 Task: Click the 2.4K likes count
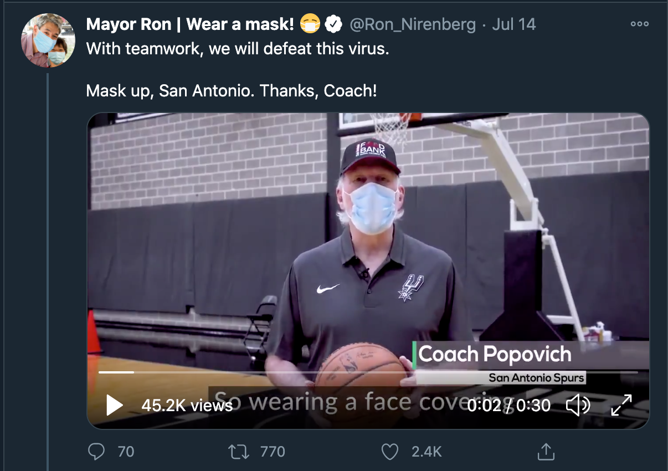pyautogui.click(x=426, y=452)
